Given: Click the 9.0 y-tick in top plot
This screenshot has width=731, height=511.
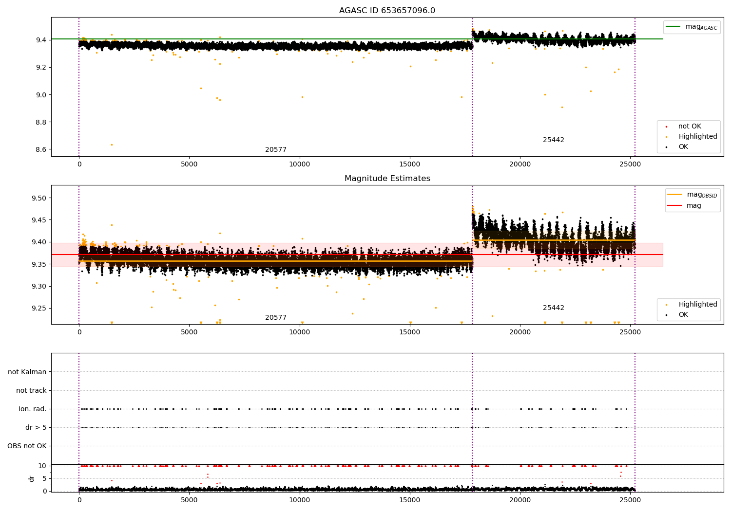Looking at the screenshot, I should pos(41,95).
